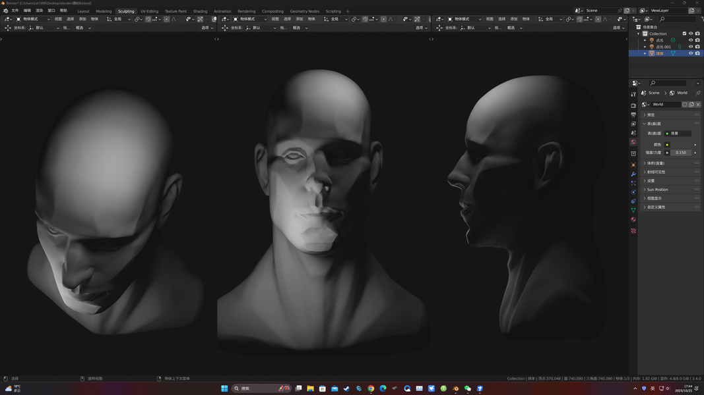Pin the World properties context
This screenshot has height=395, width=704.
(697, 93)
